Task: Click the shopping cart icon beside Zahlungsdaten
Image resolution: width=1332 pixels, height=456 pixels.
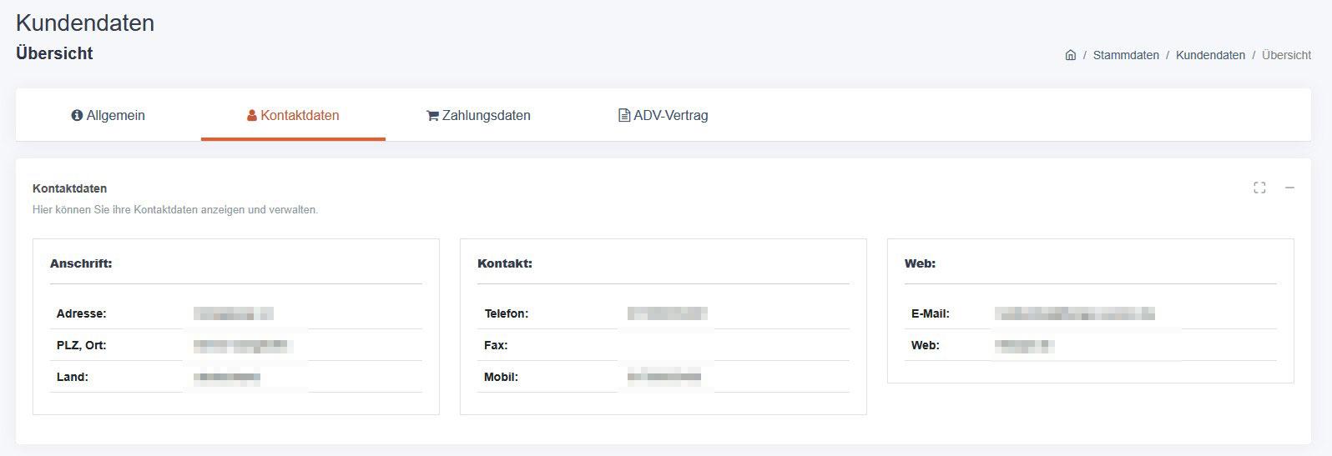Action: (x=432, y=116)
